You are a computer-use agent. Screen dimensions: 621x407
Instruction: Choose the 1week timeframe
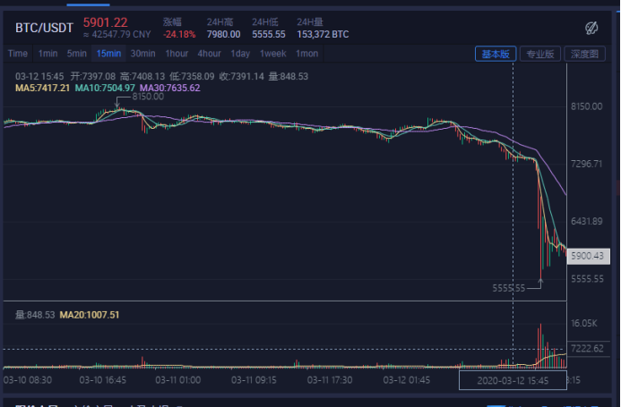(x=273, y=54)
